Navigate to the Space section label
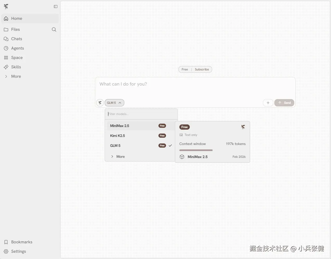The height and width of the screenshot is (259, 331). pos(17,58)
